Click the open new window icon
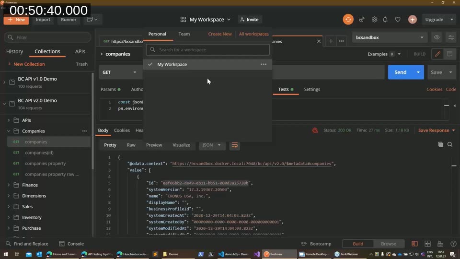460x259 pixels. tap(92, 19)
